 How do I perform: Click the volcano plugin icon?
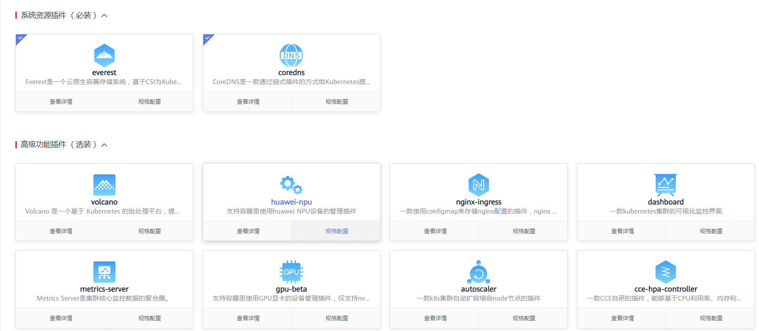(104, 185)
